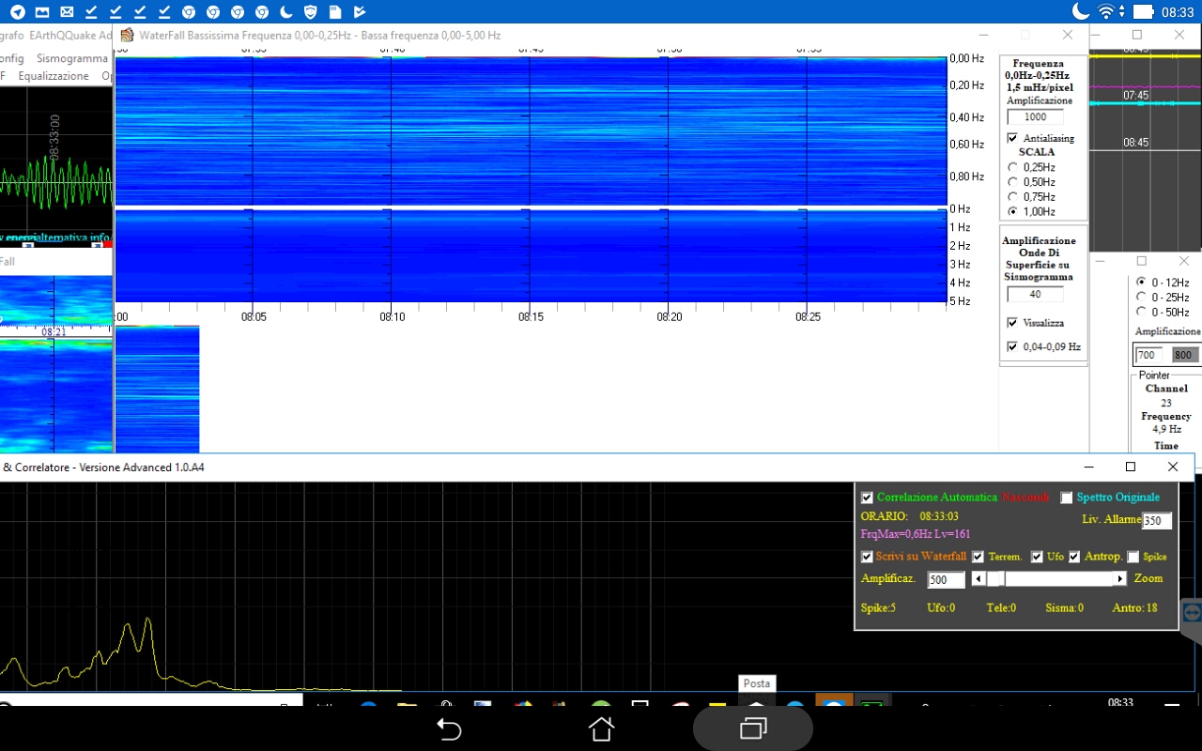
Task: Select the 0 - 12Hz range option
Action: tap(1142, 283)
